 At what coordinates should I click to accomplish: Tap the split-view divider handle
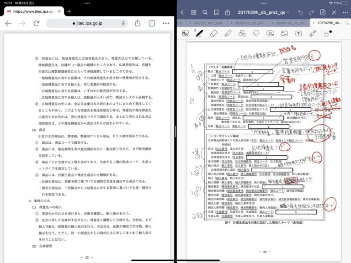pos(175,131)
